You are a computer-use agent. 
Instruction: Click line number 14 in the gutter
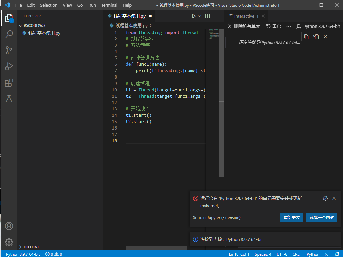pyautogui.click(x=114, y=115)
